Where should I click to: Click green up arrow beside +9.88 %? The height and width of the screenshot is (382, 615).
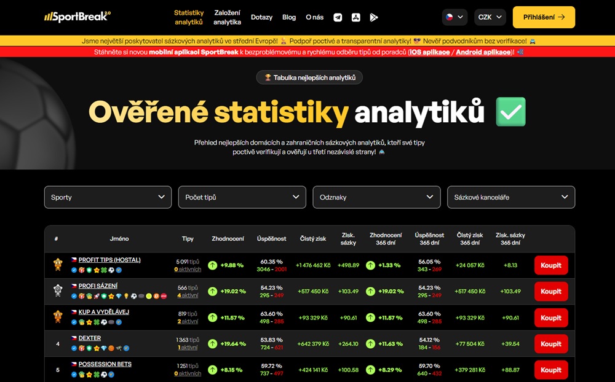[x=212, y=265]
